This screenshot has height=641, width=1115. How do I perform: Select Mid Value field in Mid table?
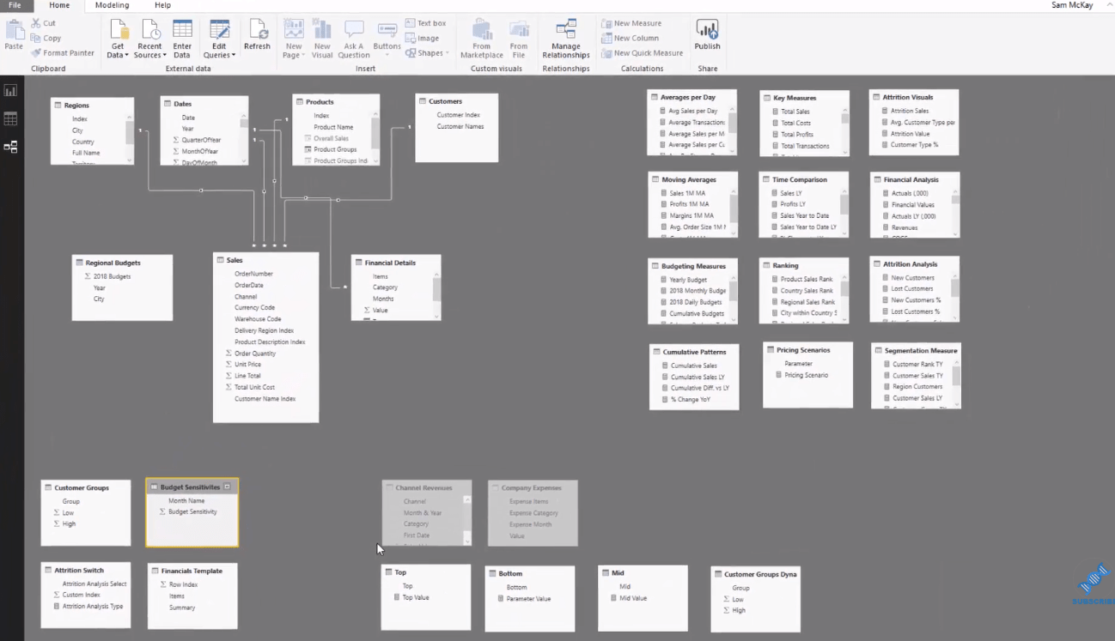pyautogui.click(x=633, y=598)
